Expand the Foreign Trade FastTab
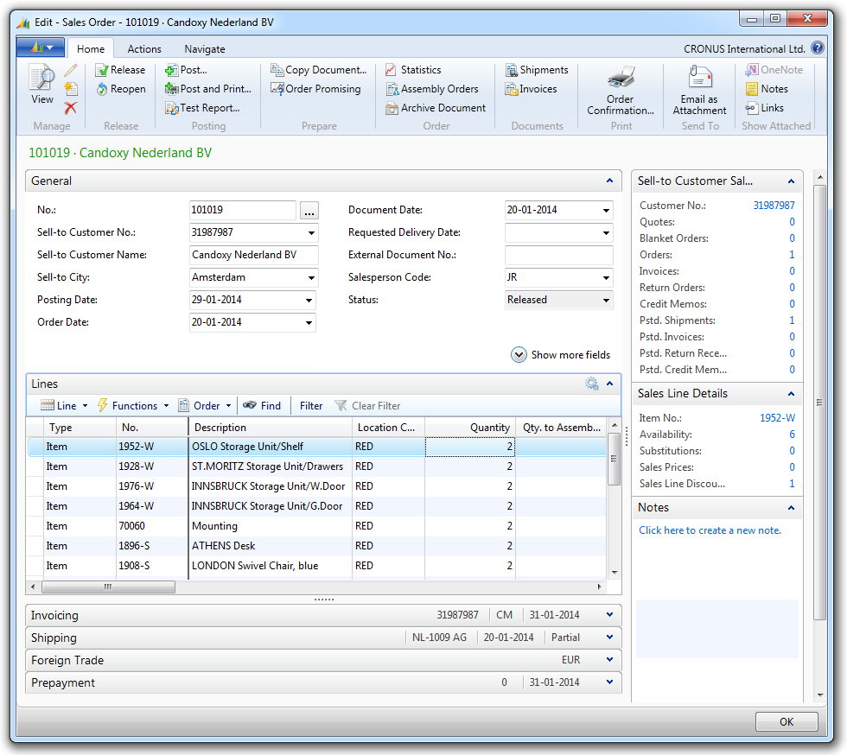Image resolution: width=847 pixels, height=755 pixels. [609, 659]
